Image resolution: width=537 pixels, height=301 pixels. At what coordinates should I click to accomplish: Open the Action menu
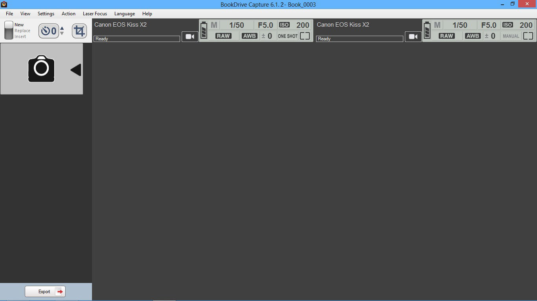point(68,14)
